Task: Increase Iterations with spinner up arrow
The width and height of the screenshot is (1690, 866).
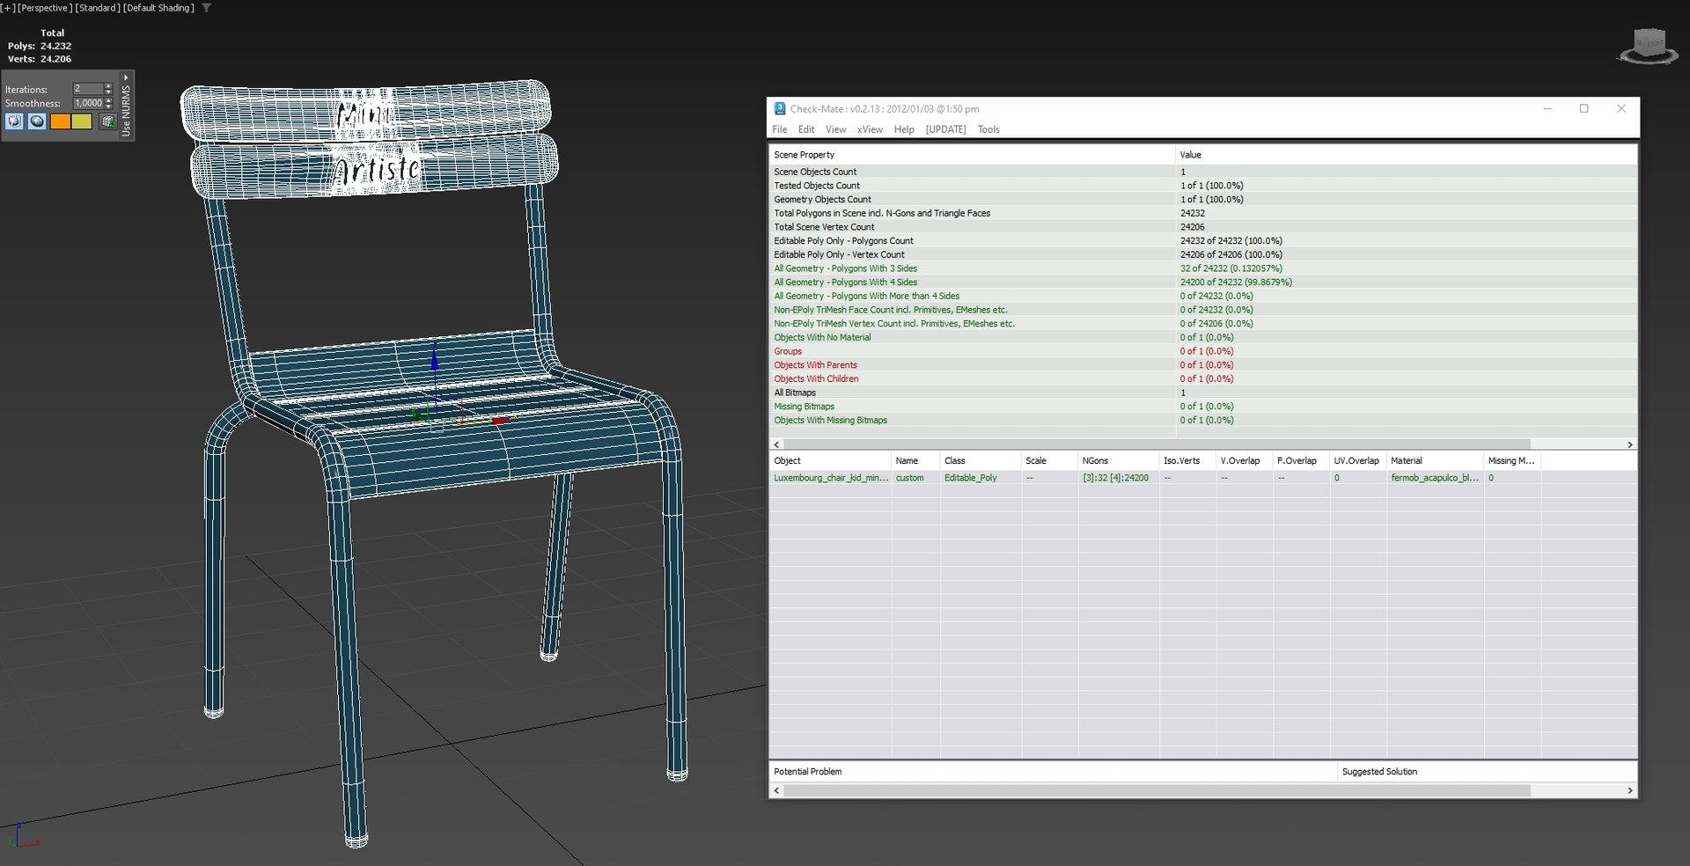Action: point(108,86)
